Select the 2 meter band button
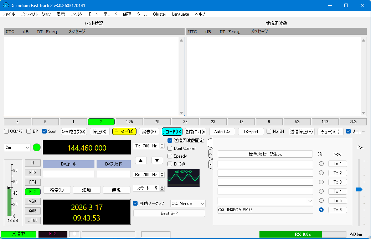The image size is (371, 239). pyautogui.click(x=101, y=122)
